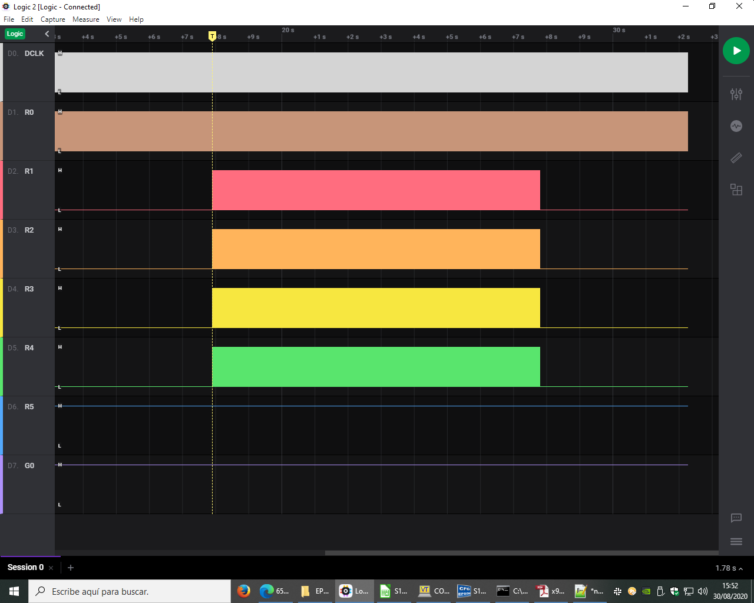
Task: Open the feedback chat bubble icon
Action: (736, 518)
